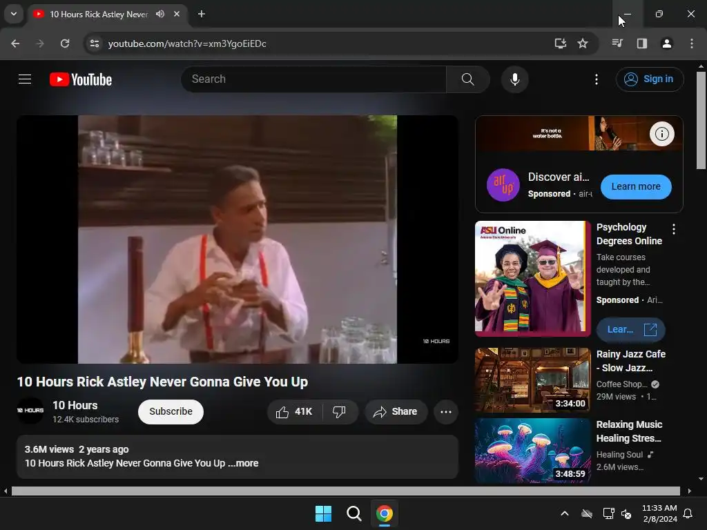Open Relaxing Music Healing Stress title

click(x=629, y=431)
